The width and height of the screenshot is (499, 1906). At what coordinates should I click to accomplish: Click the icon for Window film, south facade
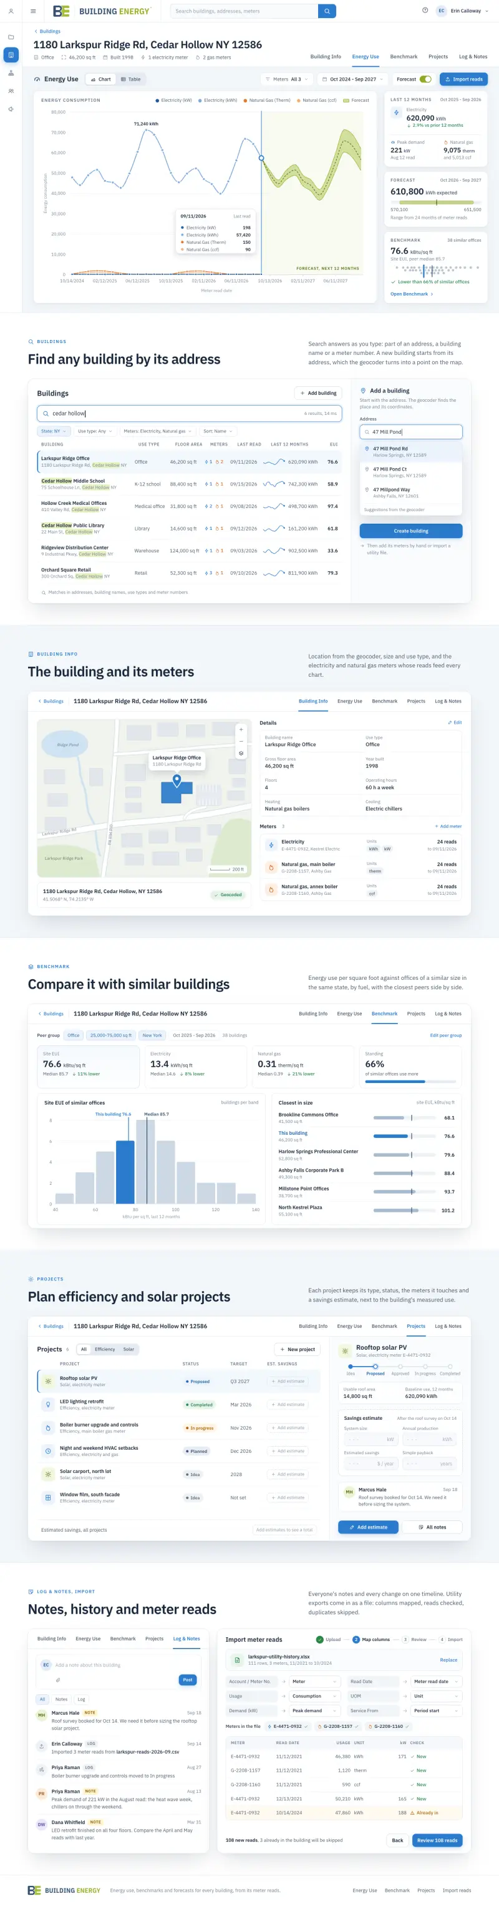coord(48,1497)
